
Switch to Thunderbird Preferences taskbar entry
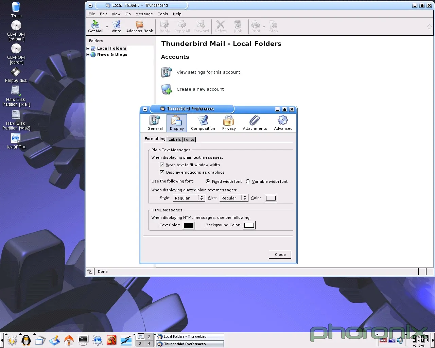[x=190, y=344]
